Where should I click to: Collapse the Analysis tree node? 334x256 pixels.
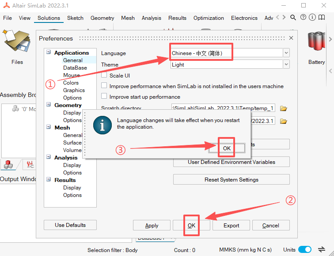tap(49, 157)
